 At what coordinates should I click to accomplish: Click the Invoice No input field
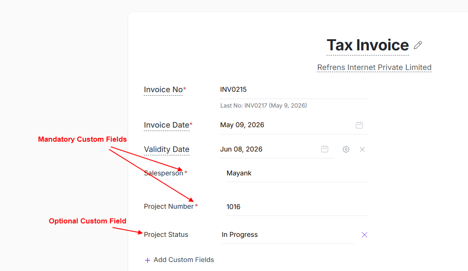293,90
